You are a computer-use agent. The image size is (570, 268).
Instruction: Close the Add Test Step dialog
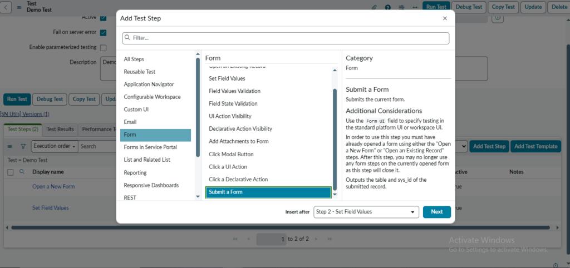pos(445,18)
